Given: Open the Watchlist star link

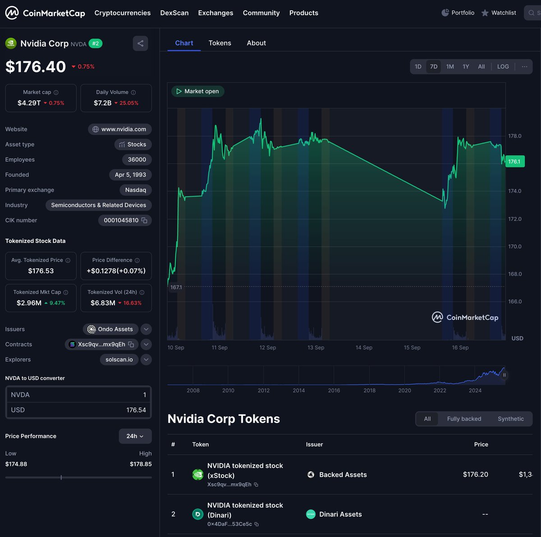Looking at the screenshot, I should pyautogui.click(x=499, y=13).
